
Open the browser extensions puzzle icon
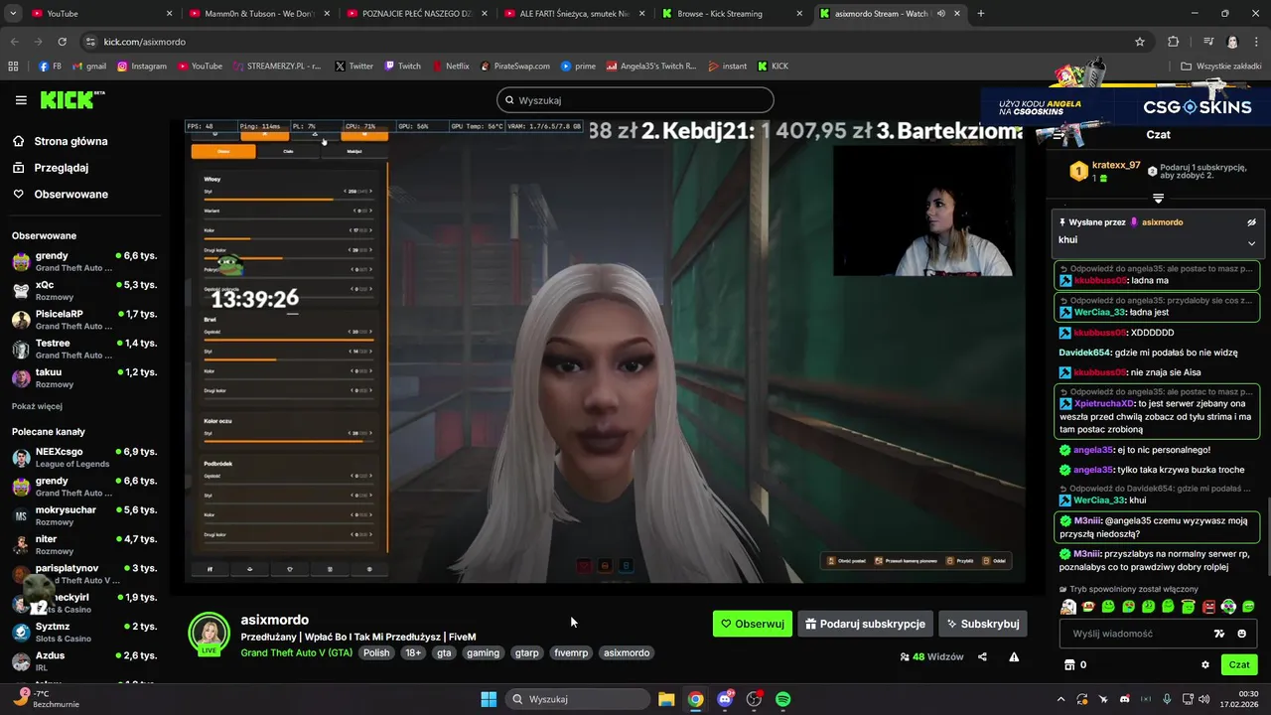point(1173,42)
